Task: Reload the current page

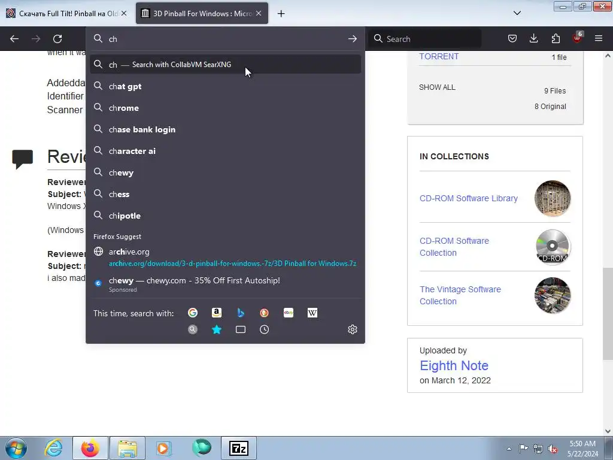Action: click(x=57, y=39)
